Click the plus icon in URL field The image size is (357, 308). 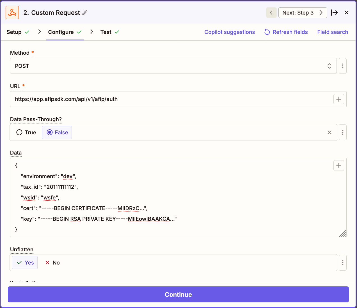339,99
